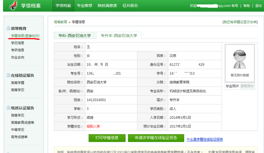Screen dimensions: 264x153
Task: Select the 学信档案 navigation tab
Action: coord(63,6)
